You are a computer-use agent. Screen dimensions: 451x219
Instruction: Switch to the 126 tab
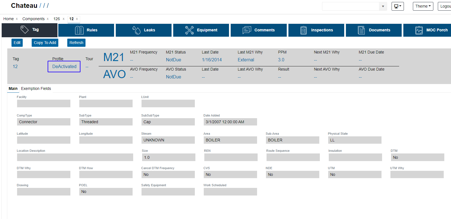click(57, 19)
